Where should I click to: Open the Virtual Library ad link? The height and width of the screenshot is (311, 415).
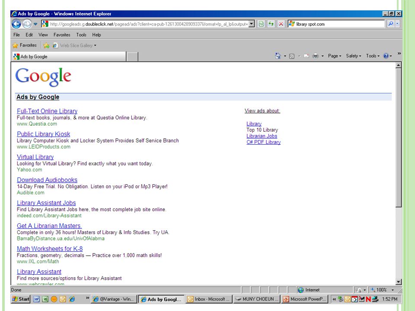coord(35,157)
